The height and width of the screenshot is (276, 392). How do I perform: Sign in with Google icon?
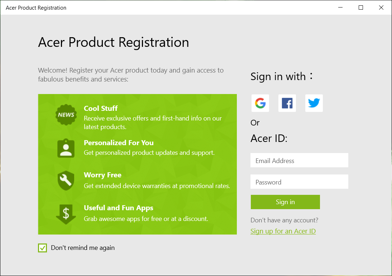click(x=260, y=103)
